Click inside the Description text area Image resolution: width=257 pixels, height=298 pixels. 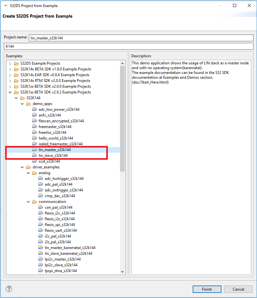tap(191, 167)
